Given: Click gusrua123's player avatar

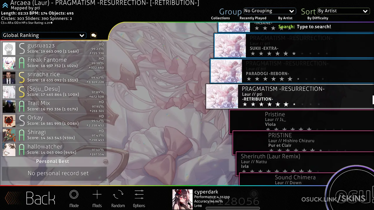Looking at the screenshot, I should [9, 49].
